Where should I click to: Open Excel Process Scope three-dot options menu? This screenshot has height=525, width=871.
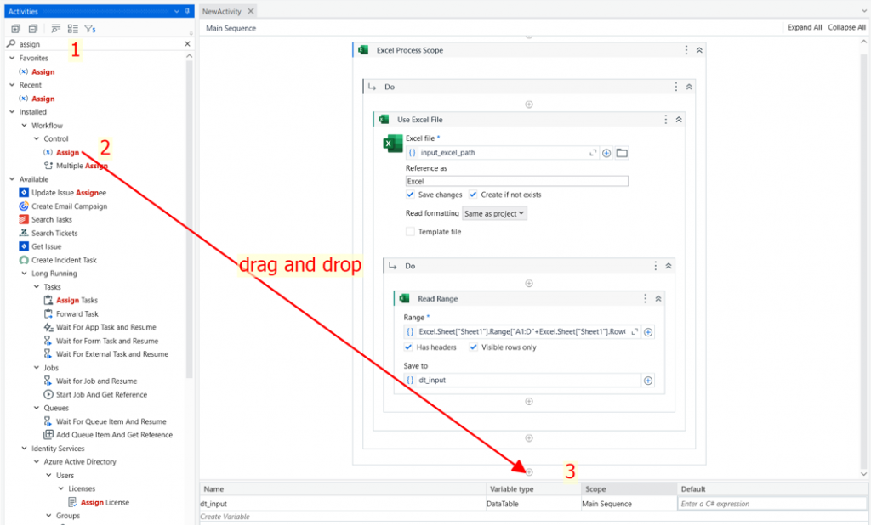pos(686,50)
